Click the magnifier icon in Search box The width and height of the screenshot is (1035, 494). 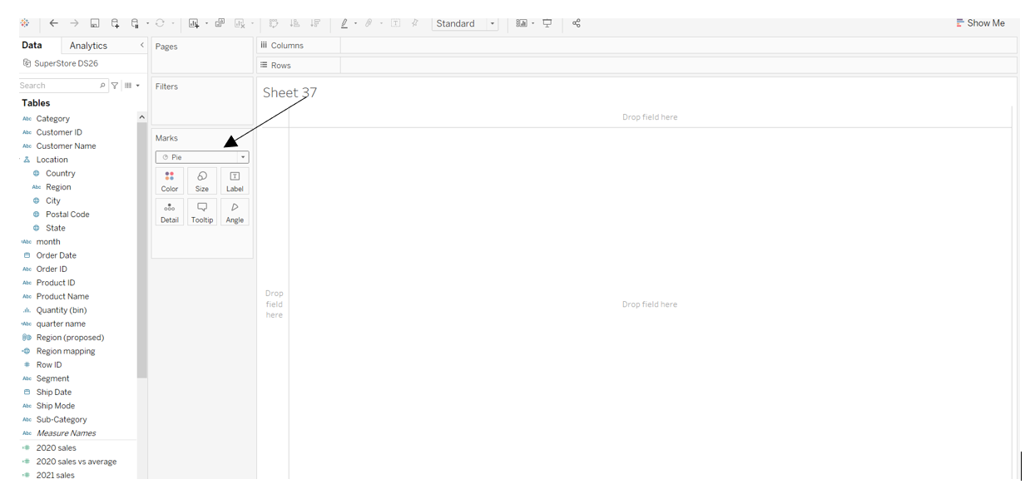103,86
